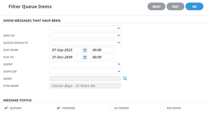Confirm filter with OK button
The width and height of the screenshot is (207, 114).
click(x=194, y=7)
